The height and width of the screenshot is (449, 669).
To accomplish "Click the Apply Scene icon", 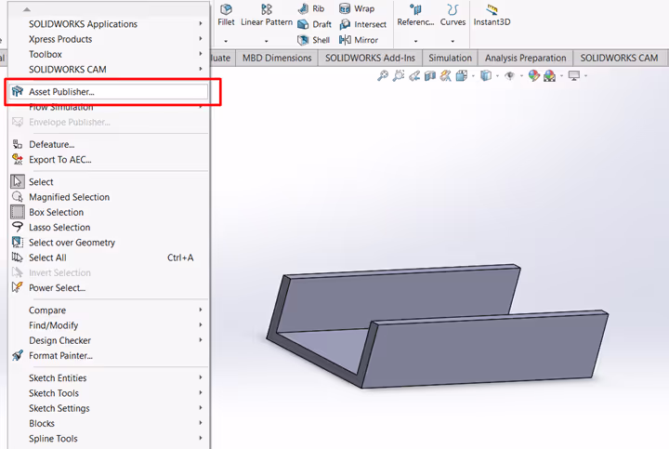I will click(x=549, y=76).
